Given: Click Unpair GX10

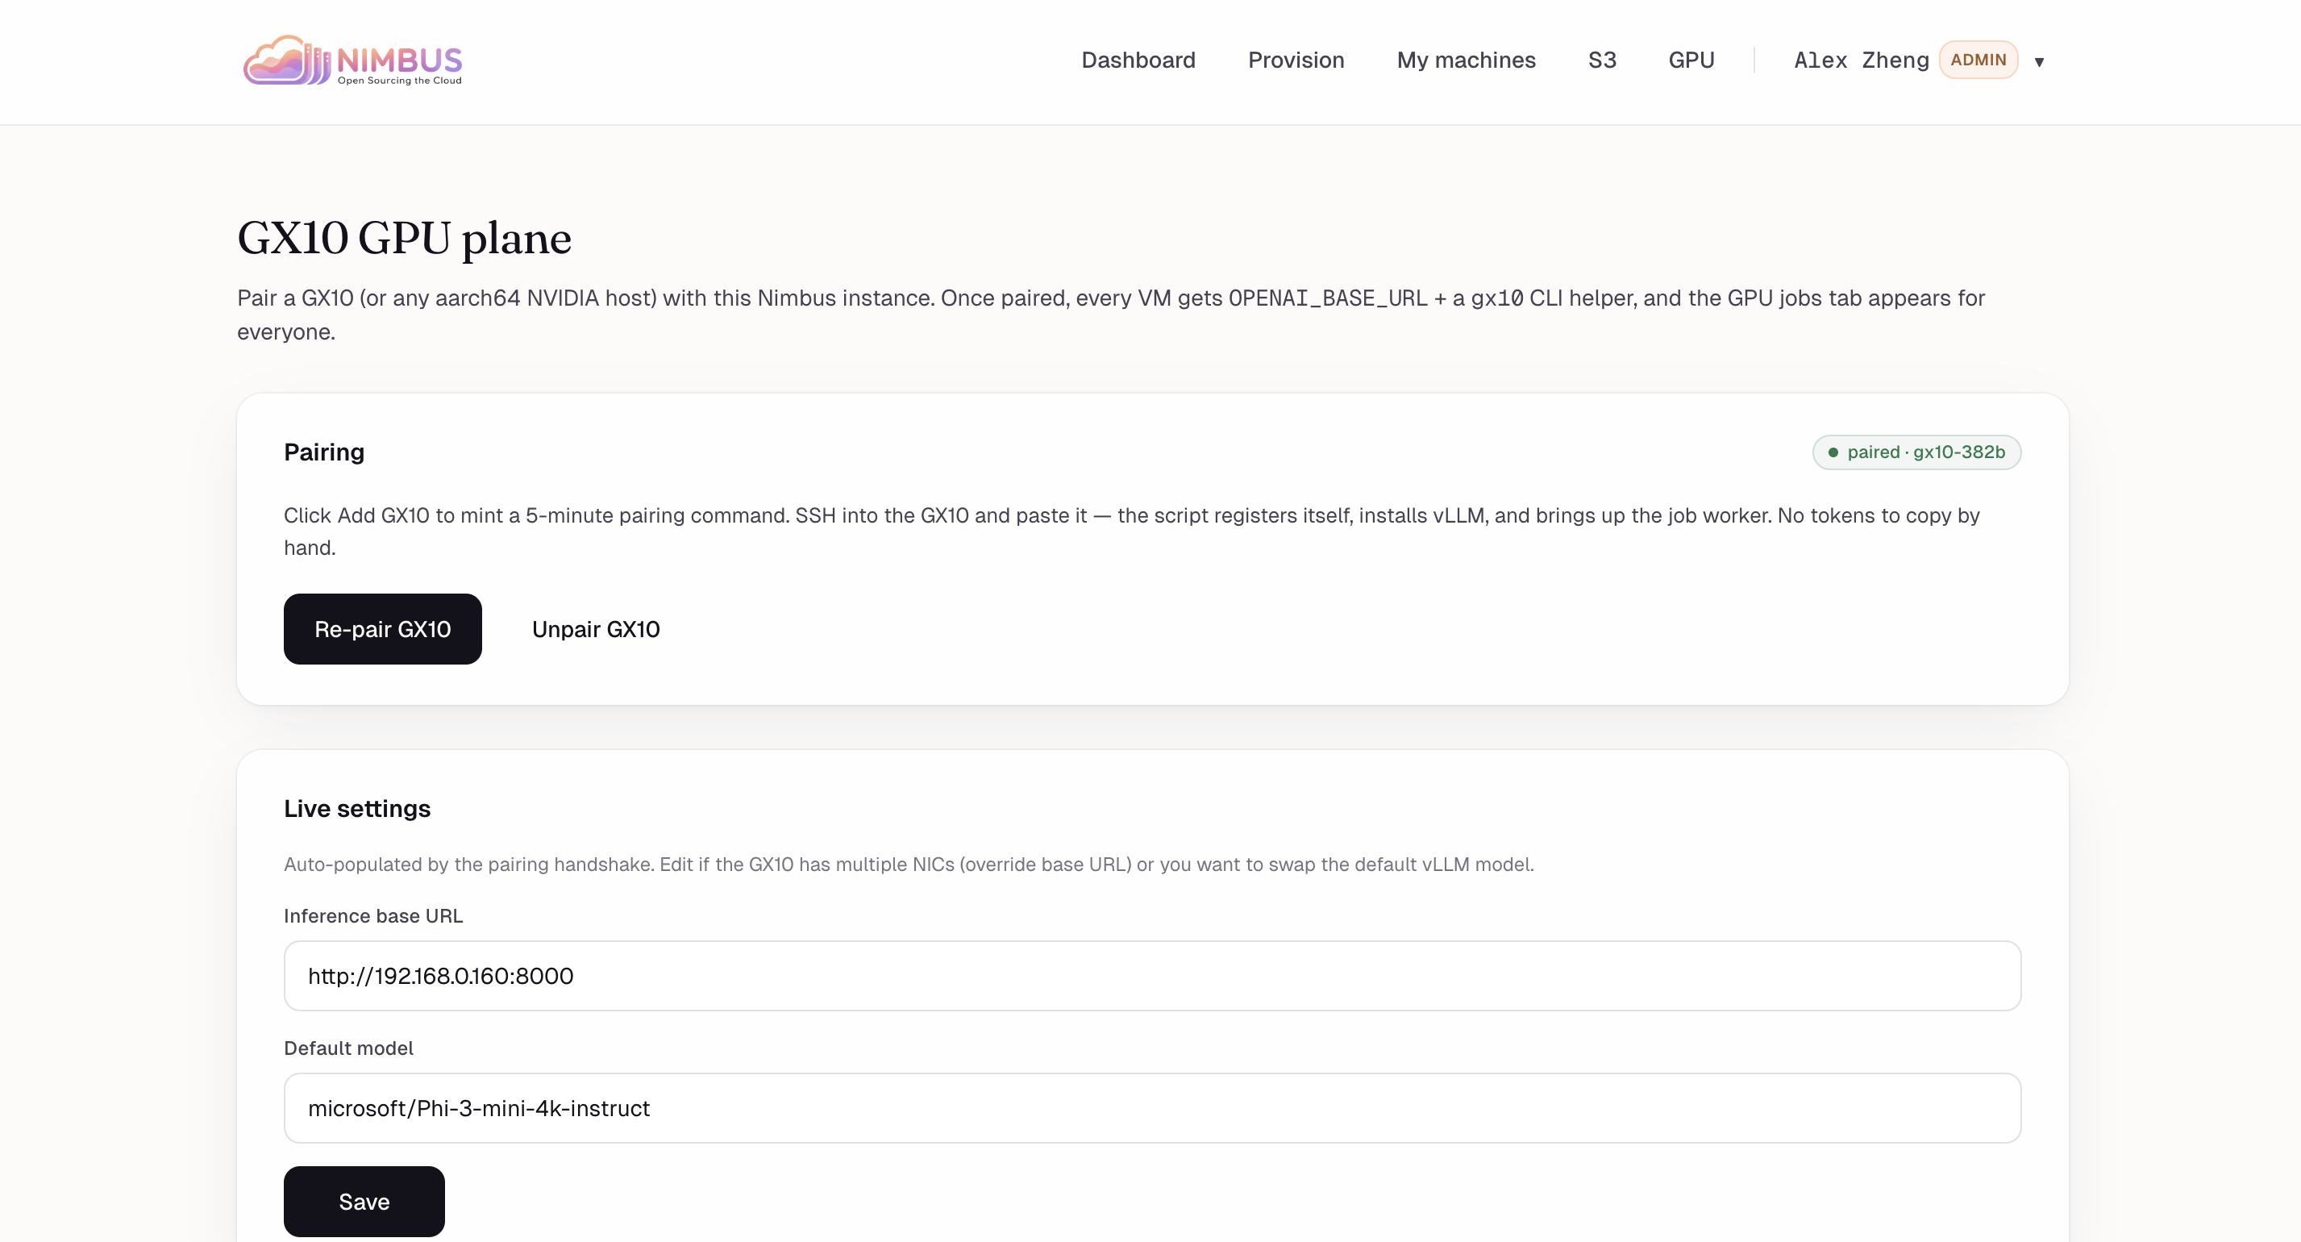Looking at the screenshot, I should click(596, 629).
